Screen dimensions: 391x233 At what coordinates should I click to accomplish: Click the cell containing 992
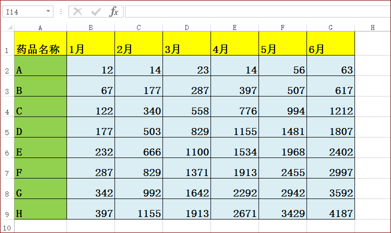138,188
